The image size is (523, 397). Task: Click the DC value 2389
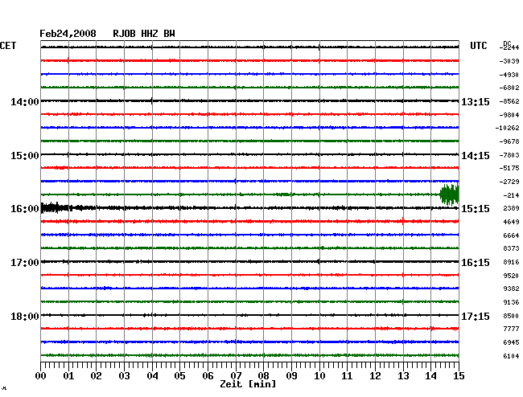[x=511, y=208]
